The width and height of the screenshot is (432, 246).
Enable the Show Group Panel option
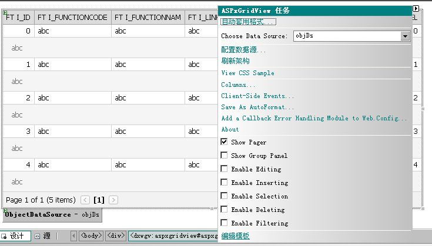tap(224, 156)
